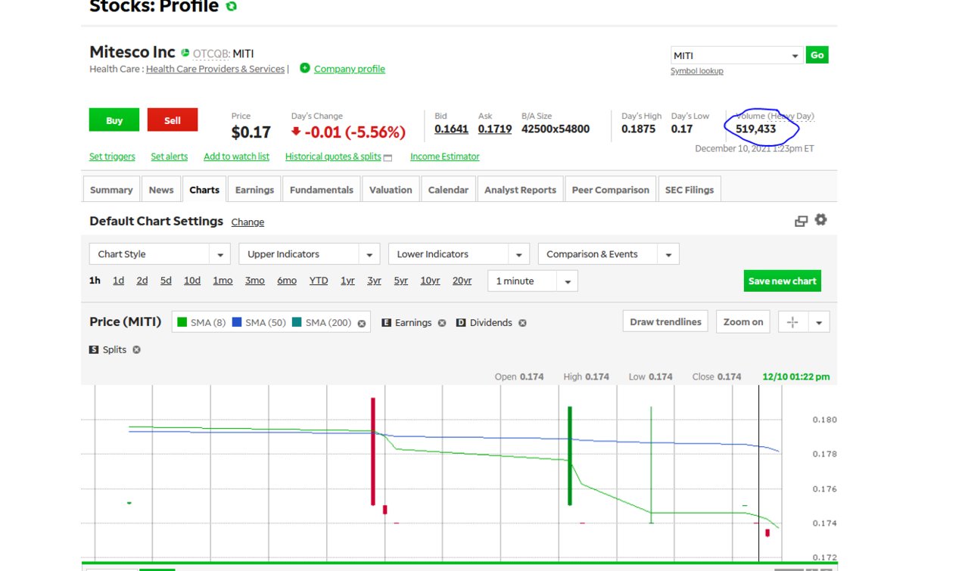Expand the Lower Indicators dropdown
The width and height of the screenshot is (968, 571).
pyautogui.click(x=459, y=254)
